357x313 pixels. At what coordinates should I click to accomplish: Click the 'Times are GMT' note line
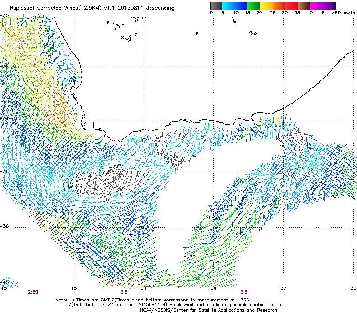tap(152, 300)
